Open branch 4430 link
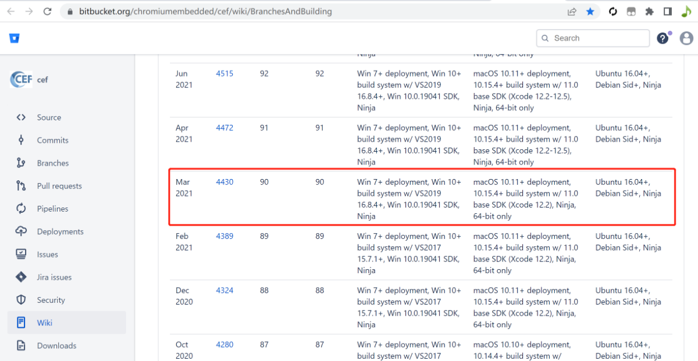This screenshot has width=698, height=361. coord(225,182)
